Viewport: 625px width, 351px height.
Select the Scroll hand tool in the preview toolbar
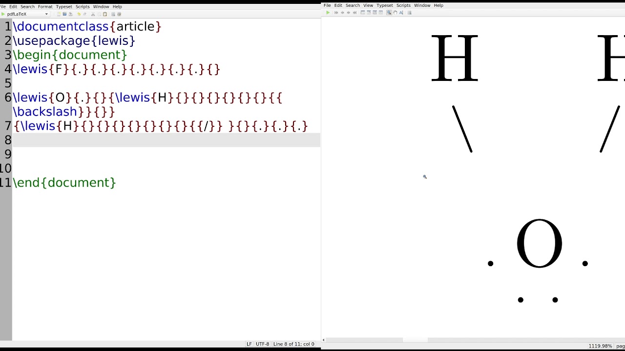[395, 13]
